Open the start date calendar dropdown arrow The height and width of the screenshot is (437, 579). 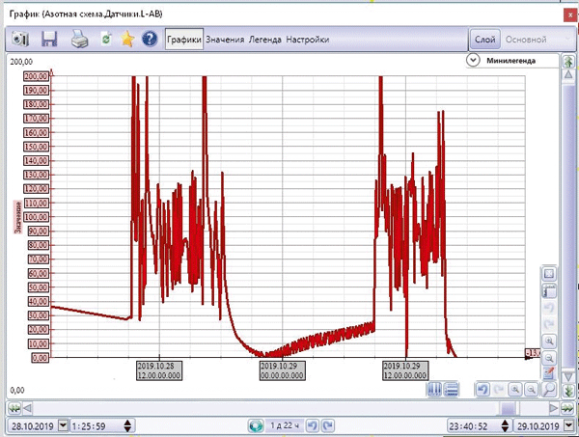(63, 425)
